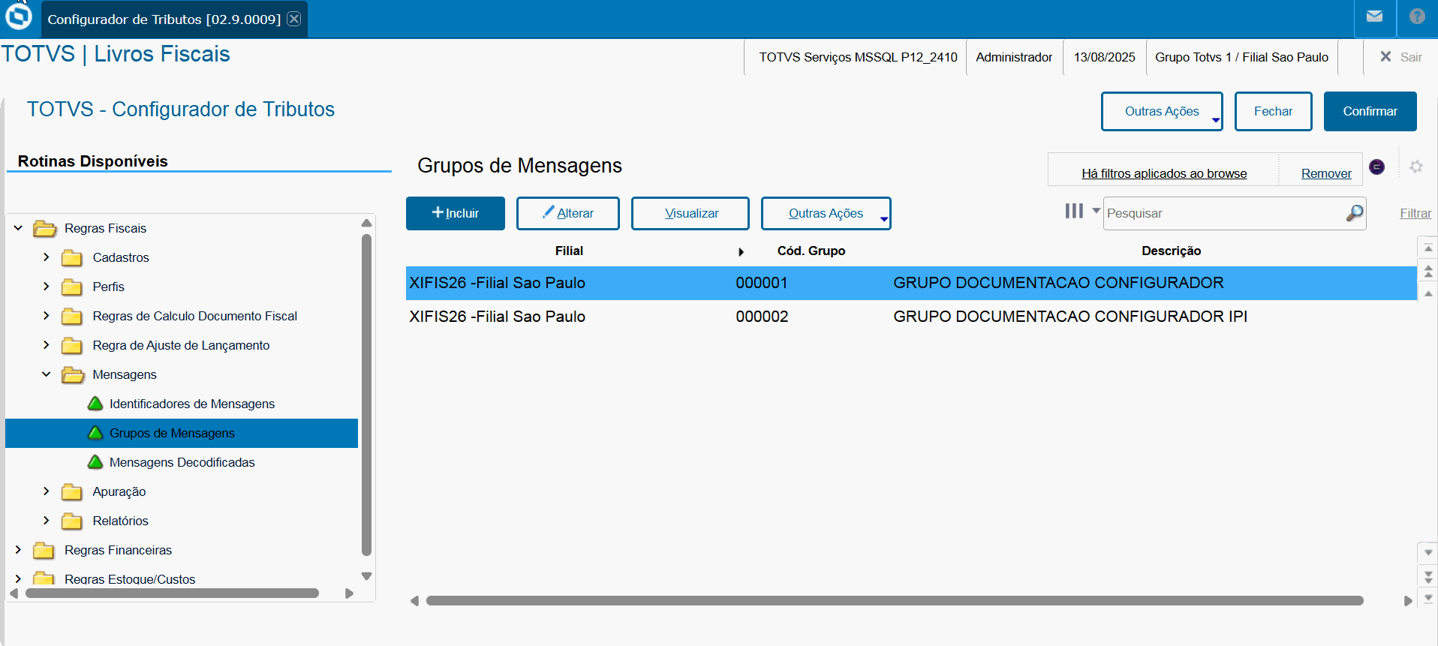Expand Regra de Ajuste de Lançamento node
Image resolution: width=1438 pixels, height=646 pixels.
click(47, 345)
